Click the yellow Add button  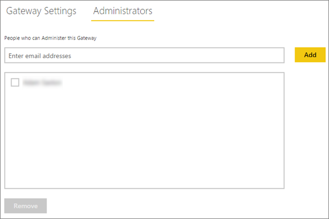pyautogui.click(x=310, y=55)
